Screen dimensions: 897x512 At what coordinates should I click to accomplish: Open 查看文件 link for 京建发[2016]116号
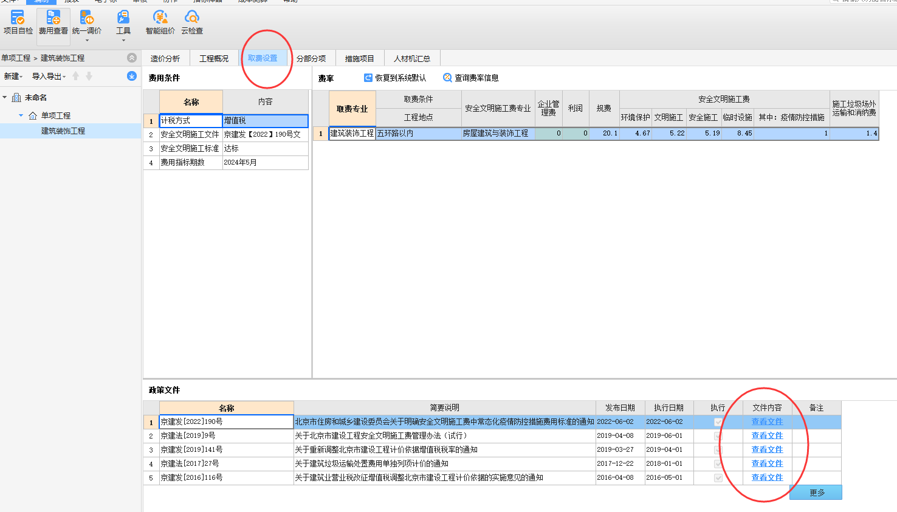click(767, 477)
